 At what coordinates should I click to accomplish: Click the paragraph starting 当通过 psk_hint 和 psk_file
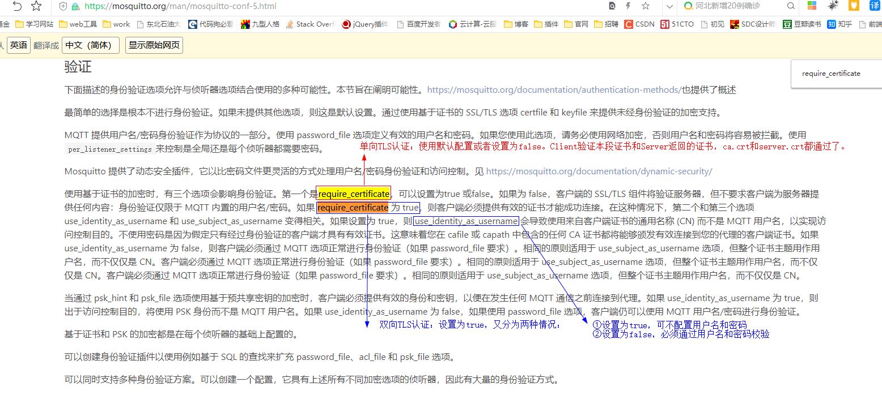point(442,305)
